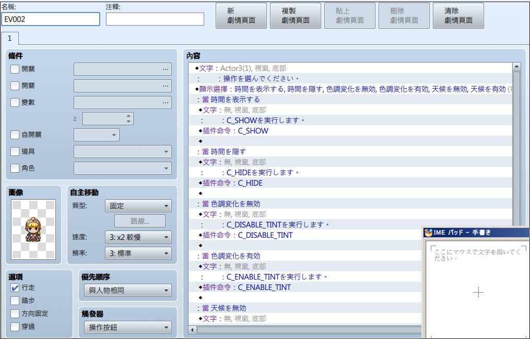Open the 類型 movement type dropdown
530x339 pixels.
(138, 205)
